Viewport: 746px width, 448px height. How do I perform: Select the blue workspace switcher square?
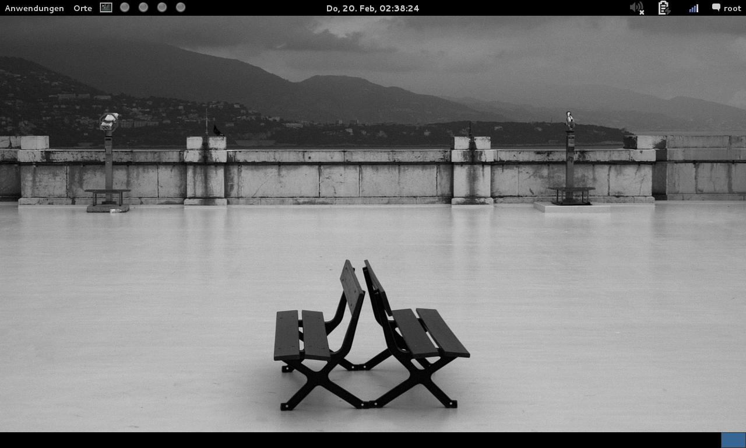click(733, 440)
